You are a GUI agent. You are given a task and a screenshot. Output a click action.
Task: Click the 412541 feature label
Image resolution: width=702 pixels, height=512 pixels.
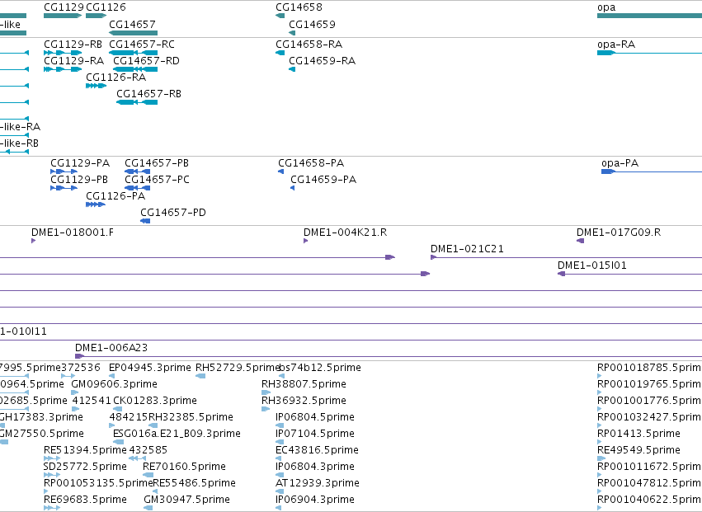(x=92, y=401)
